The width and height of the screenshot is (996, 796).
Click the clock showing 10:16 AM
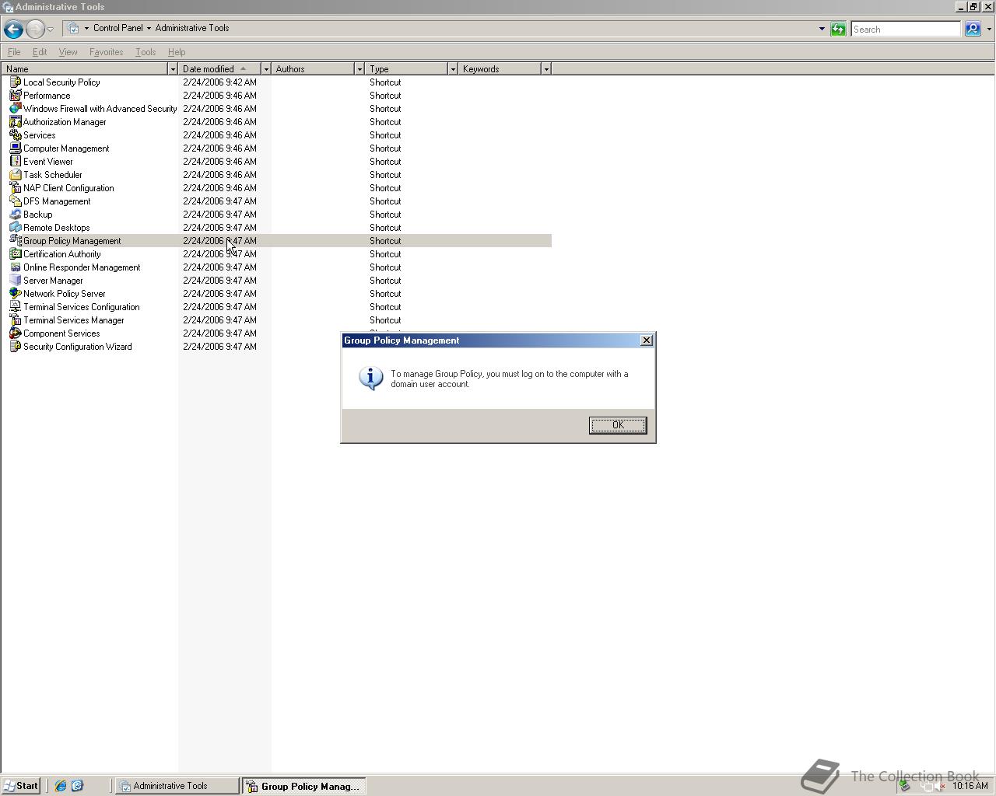point(970,786)
